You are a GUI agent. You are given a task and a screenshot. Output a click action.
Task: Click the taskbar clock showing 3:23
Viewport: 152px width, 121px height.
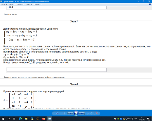click(x=142, y=118)
